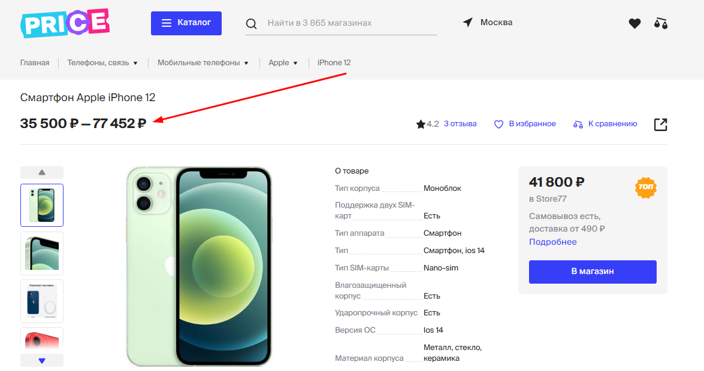Click the main green iPhone product image
Viewport: 704px width, 371px height.
[x=199, y=266]
